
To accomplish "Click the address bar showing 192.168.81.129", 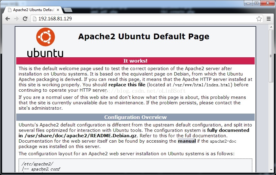I will [147, 19].
